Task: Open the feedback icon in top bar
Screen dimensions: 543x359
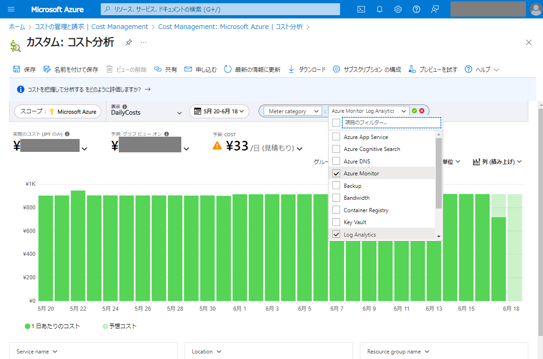Action: point(435,9)
